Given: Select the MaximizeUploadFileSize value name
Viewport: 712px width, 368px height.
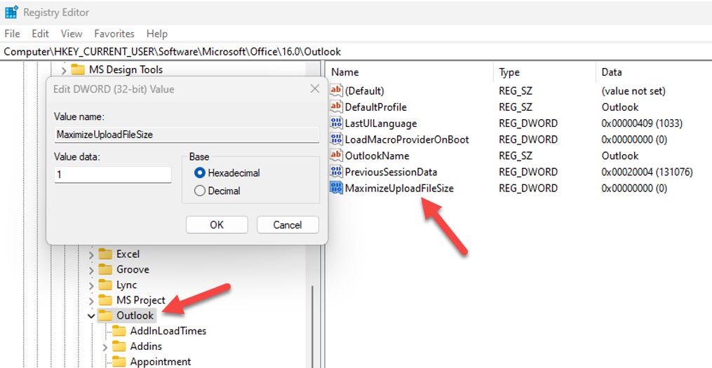Looking at the screenshot, I should point(399,188).
